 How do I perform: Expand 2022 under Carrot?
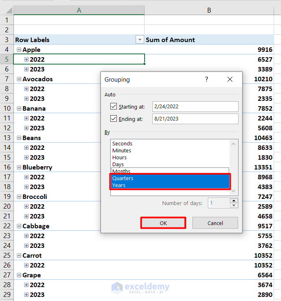coord(26,265)
